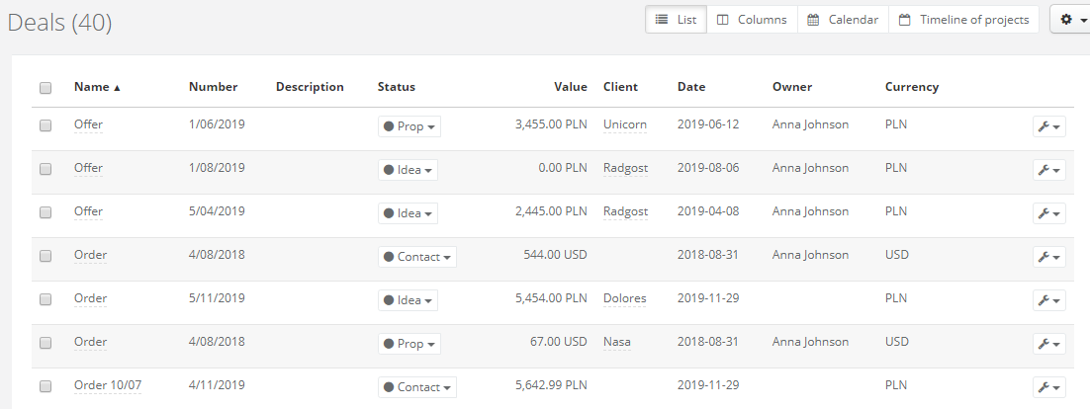This screenshot has height=409, width=1090.
Task: Open Idea status dropdown for Dolores order
Action: (x=408, y=300)
